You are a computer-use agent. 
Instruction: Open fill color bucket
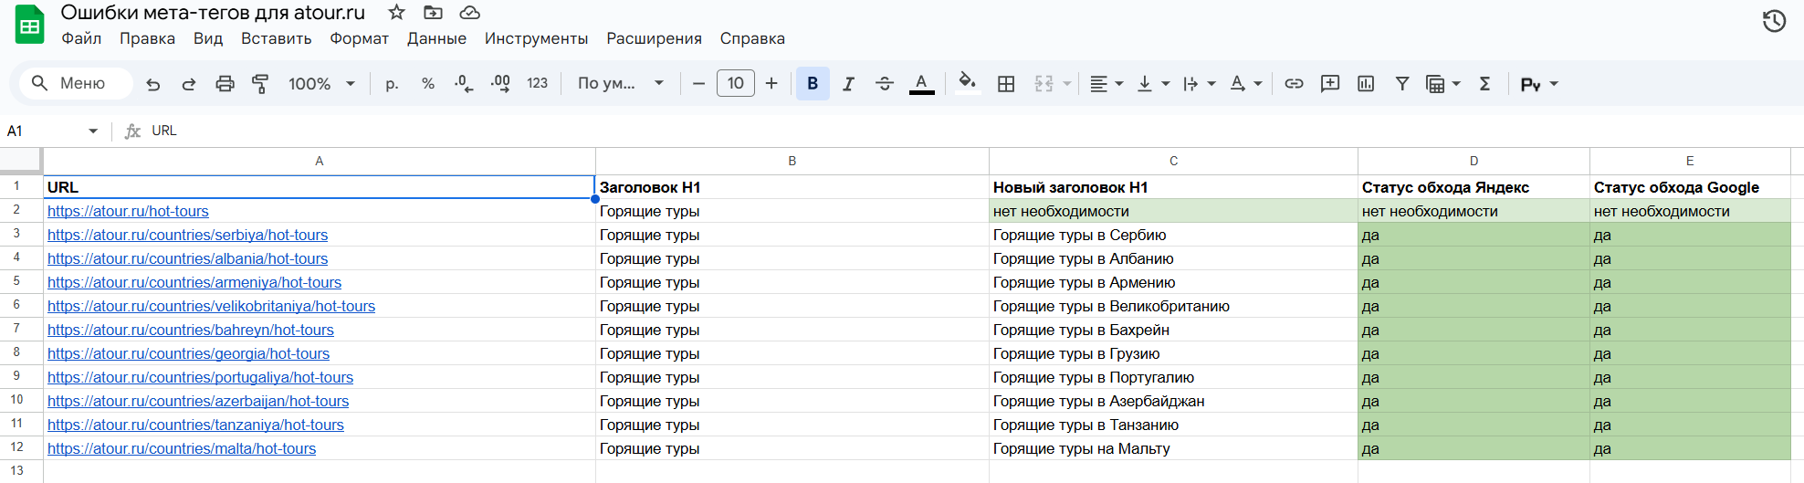[x=967, y=84]
